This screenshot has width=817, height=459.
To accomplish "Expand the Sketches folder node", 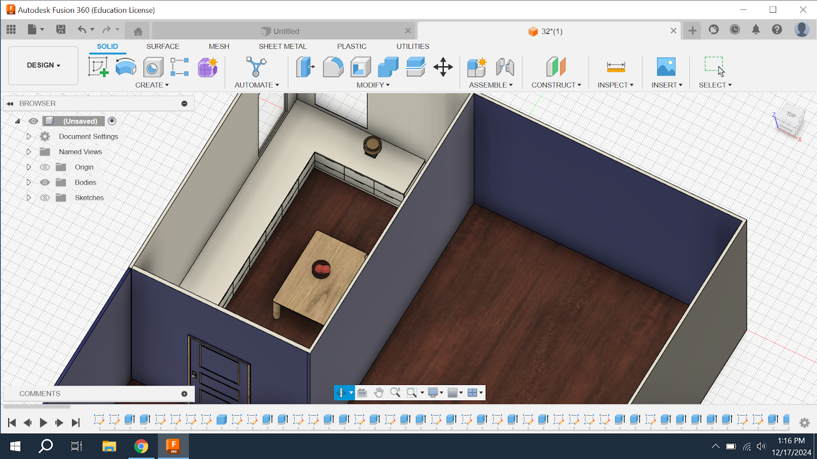I will tap(29, 198).
